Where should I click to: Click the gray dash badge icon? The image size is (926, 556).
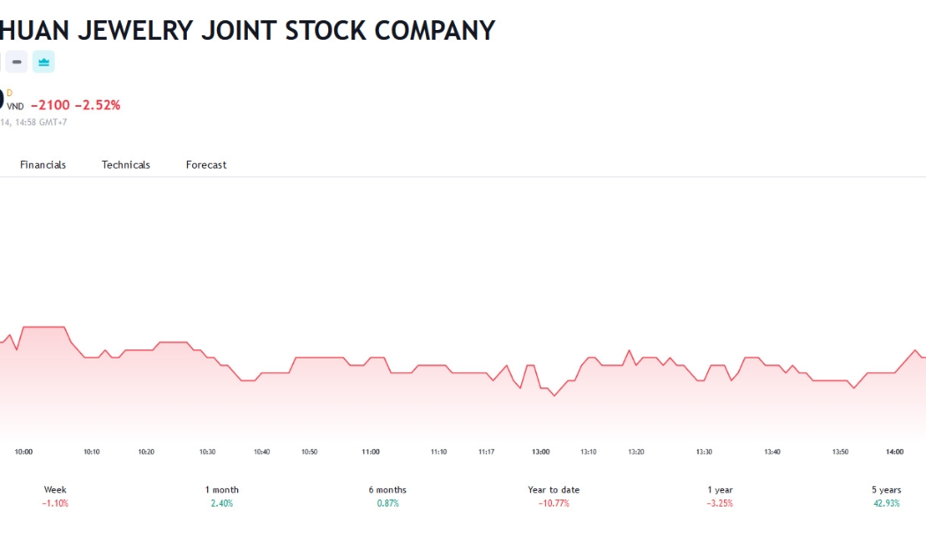(17, 62)
